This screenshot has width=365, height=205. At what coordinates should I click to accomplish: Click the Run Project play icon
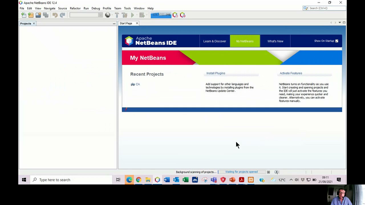point(133,15)
